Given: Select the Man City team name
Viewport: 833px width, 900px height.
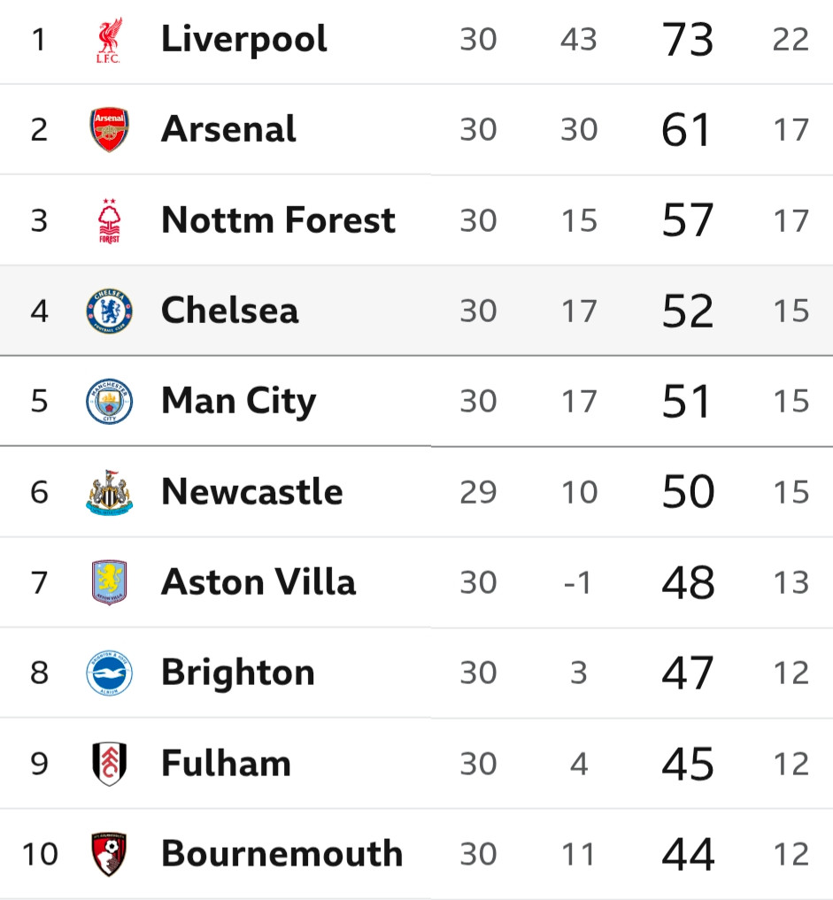Looking at the screenshot, I should (x=239, y=401).
